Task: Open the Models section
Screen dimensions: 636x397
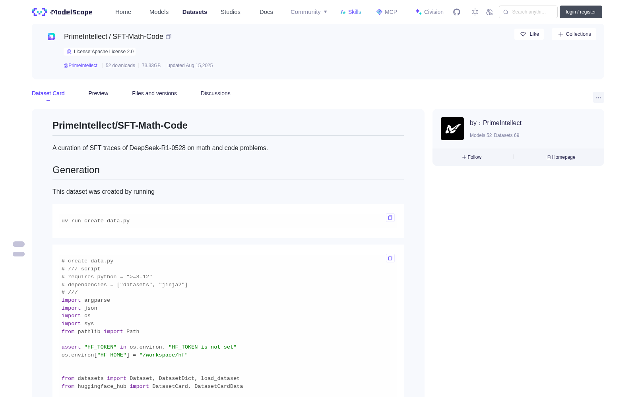Action: pyautogui.click(x=159, y=12)
